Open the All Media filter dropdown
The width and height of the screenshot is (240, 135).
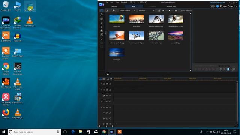point(146,10)
